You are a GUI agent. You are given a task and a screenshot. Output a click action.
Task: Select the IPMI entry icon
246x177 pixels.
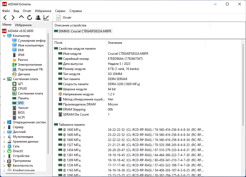click(14, 55)
